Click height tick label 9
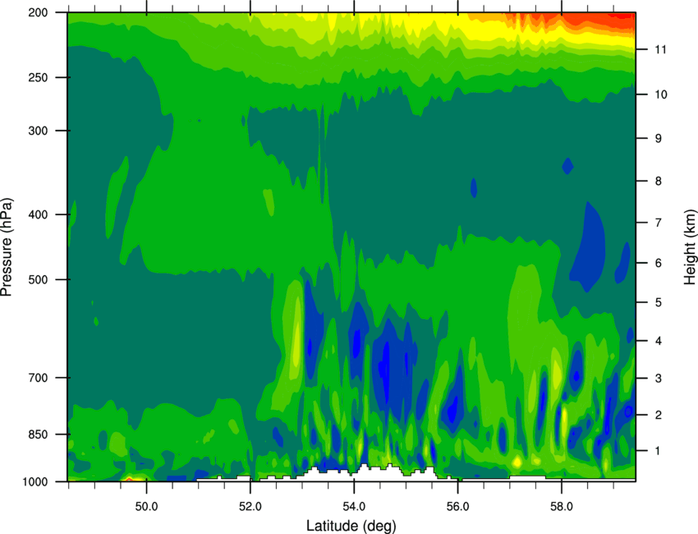Screen dimensions: 698x534 coord(659,139)
